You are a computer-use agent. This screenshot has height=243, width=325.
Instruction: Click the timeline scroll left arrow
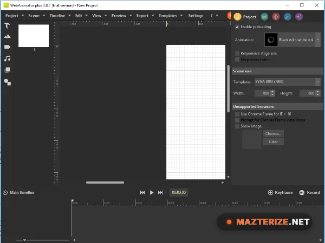(74, 240)
